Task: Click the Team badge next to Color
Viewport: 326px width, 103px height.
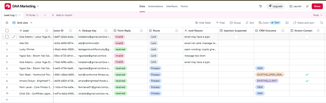Action: click(275, 23)
